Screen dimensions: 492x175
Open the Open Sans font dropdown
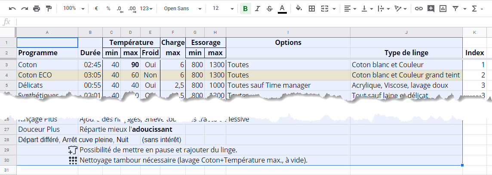pyautogui.click(x=183, y=9)
